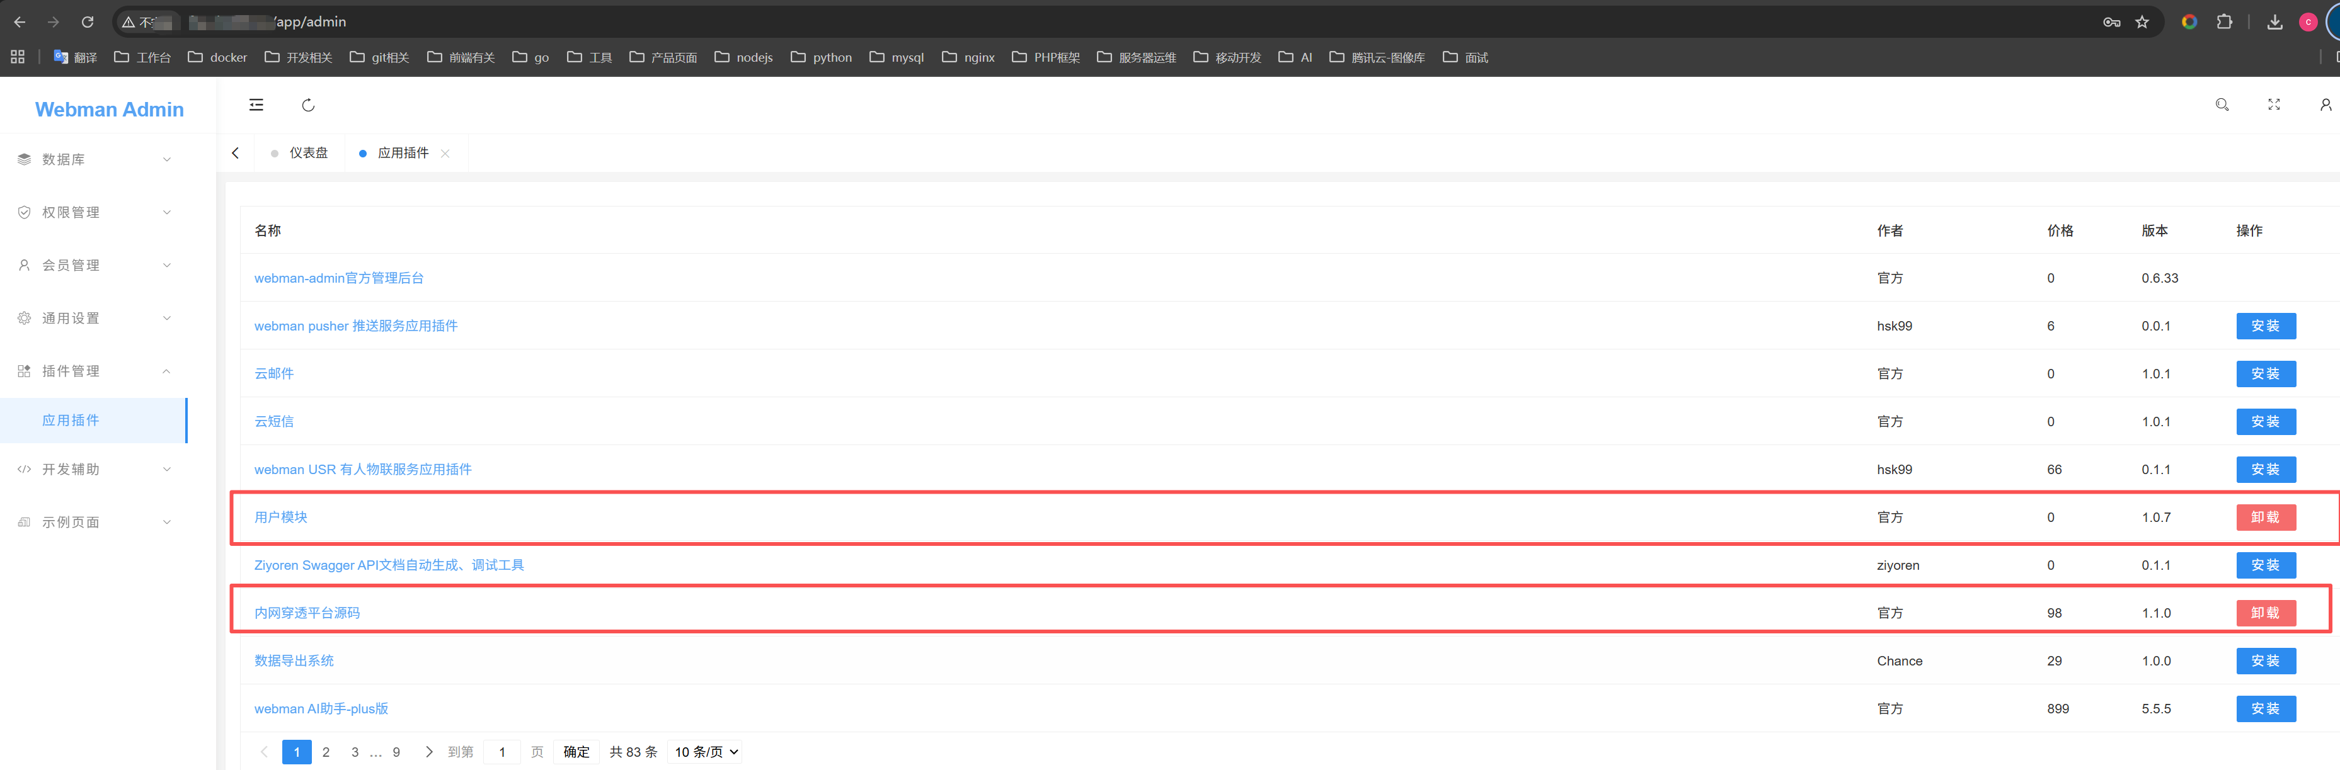Viewport: 2340px width, 770px height.
Task: Toggle fullscreen with the expand icon
Action: pos(2273,105)
